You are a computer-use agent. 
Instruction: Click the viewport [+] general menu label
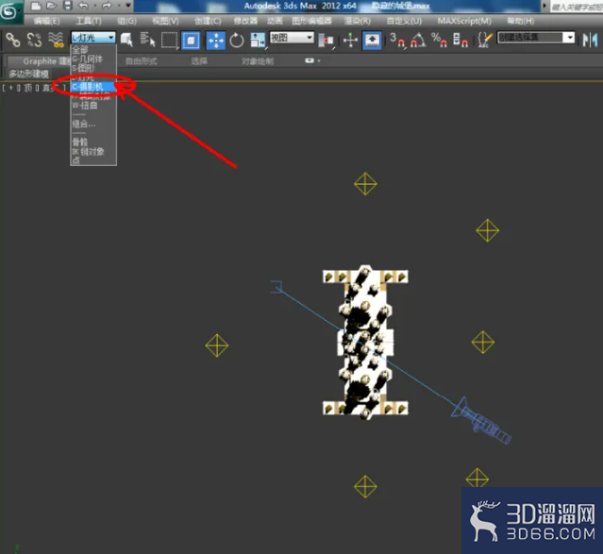[x=10, y=88]
